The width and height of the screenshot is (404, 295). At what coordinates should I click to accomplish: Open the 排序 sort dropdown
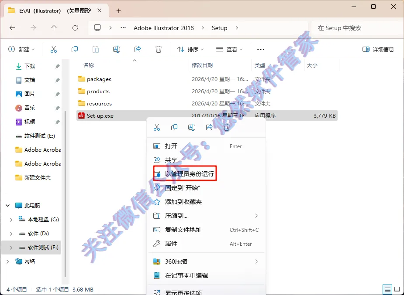point(190,49)
